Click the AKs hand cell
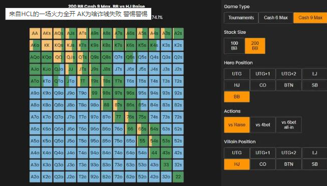The image size is (327, 186). click(47, 33)
